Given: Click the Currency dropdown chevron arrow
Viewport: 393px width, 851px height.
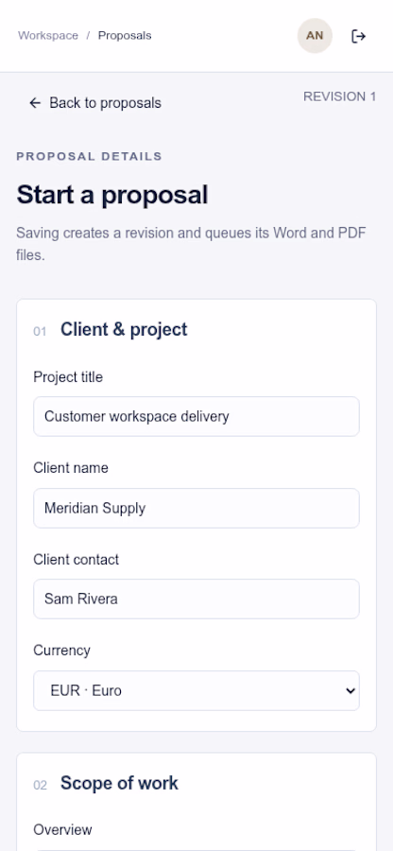Looking at the screenshot, I should click(x=350, y=691).
